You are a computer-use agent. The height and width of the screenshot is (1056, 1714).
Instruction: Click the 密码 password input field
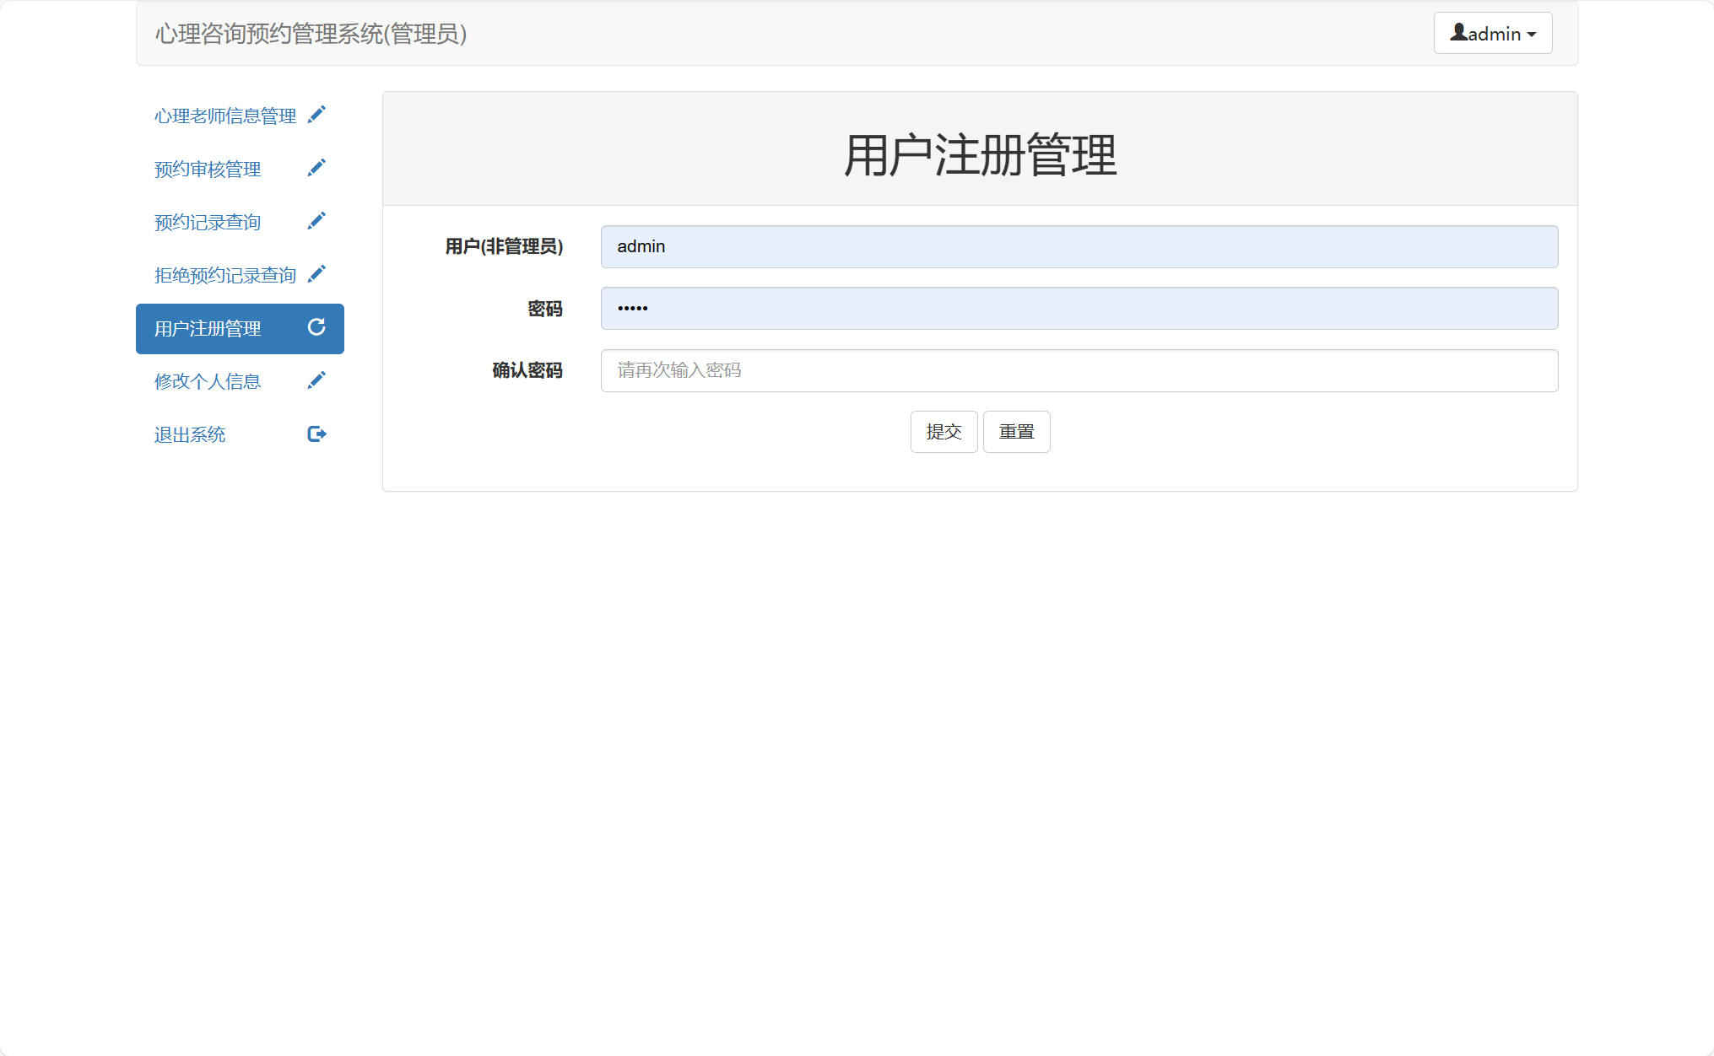(1079, 309)
